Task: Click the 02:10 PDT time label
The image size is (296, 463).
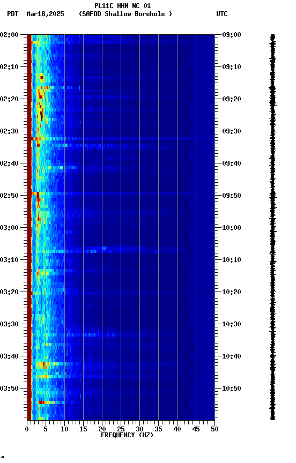Action: click(9, 67)
